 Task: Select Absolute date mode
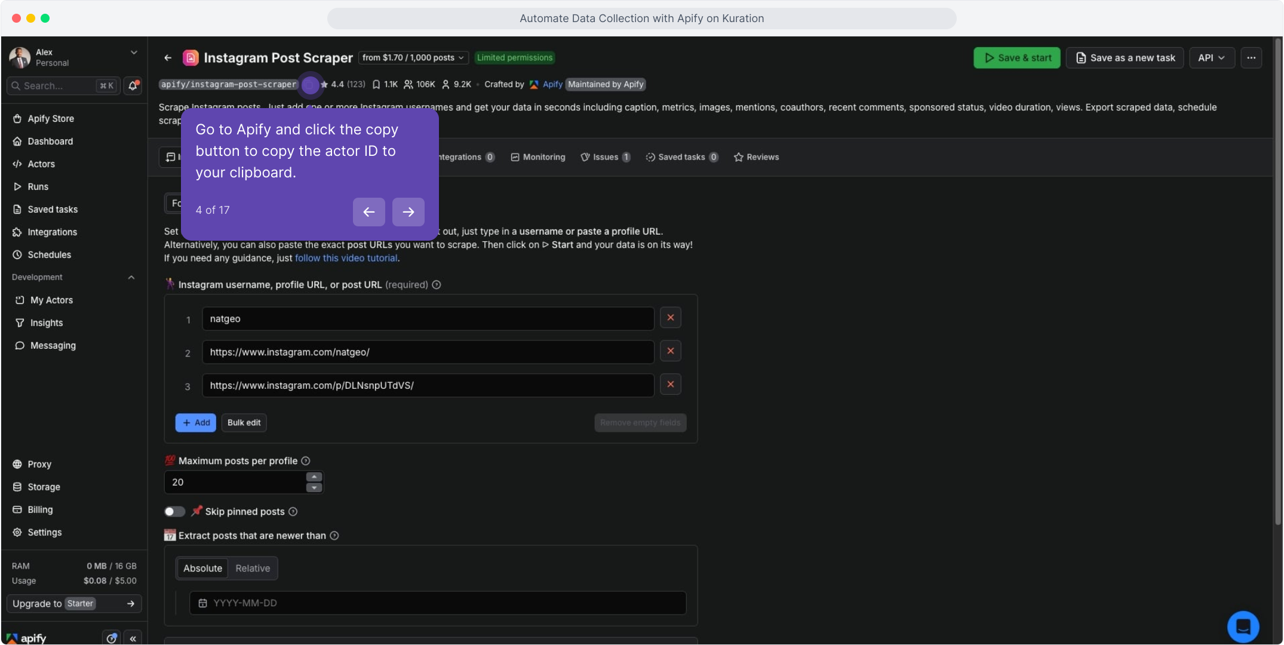pyautogui.click(x=202, y=568)
